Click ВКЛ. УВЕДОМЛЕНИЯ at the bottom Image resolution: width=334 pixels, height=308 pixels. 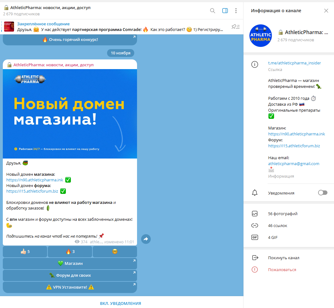coord(120,303)
